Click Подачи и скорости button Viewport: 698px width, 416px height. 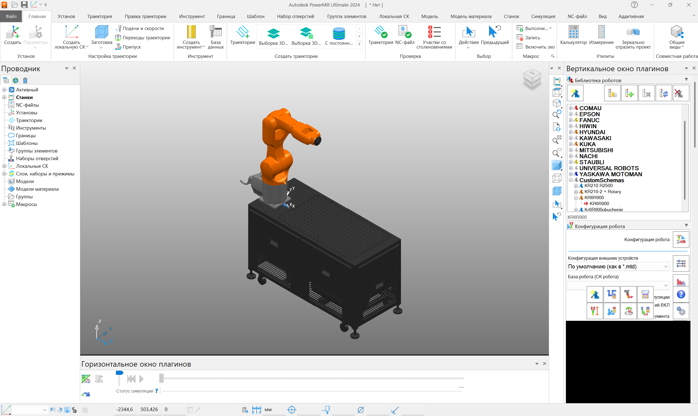pos(140,28)
